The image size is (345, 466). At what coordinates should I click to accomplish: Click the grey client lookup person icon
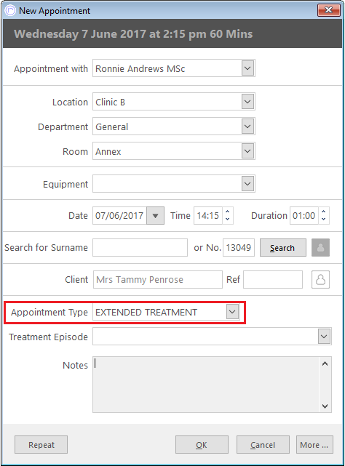(x=320, y=247)
